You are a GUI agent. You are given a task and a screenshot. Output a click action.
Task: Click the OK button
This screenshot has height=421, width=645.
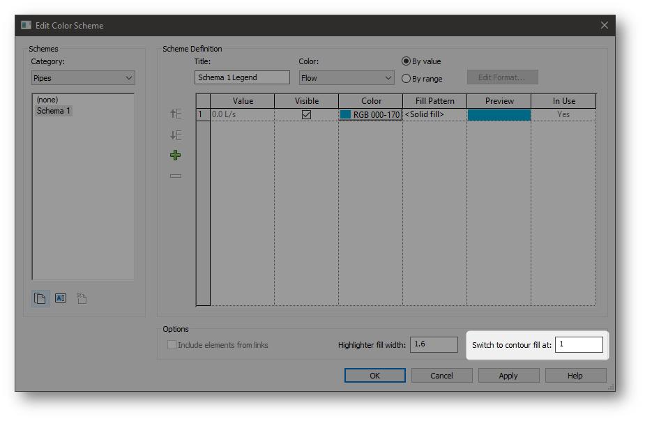coord(374,376)
